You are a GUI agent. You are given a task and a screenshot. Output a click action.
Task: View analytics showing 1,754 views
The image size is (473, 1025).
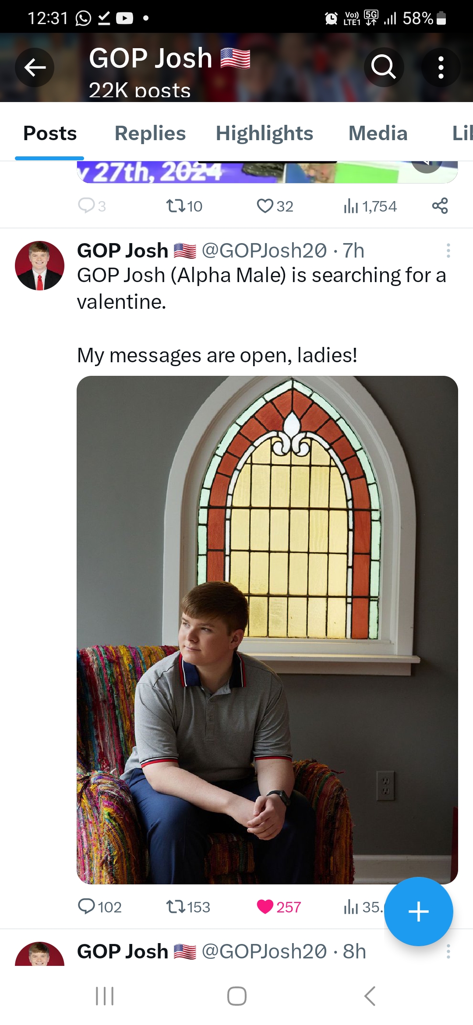pos(370,206)
